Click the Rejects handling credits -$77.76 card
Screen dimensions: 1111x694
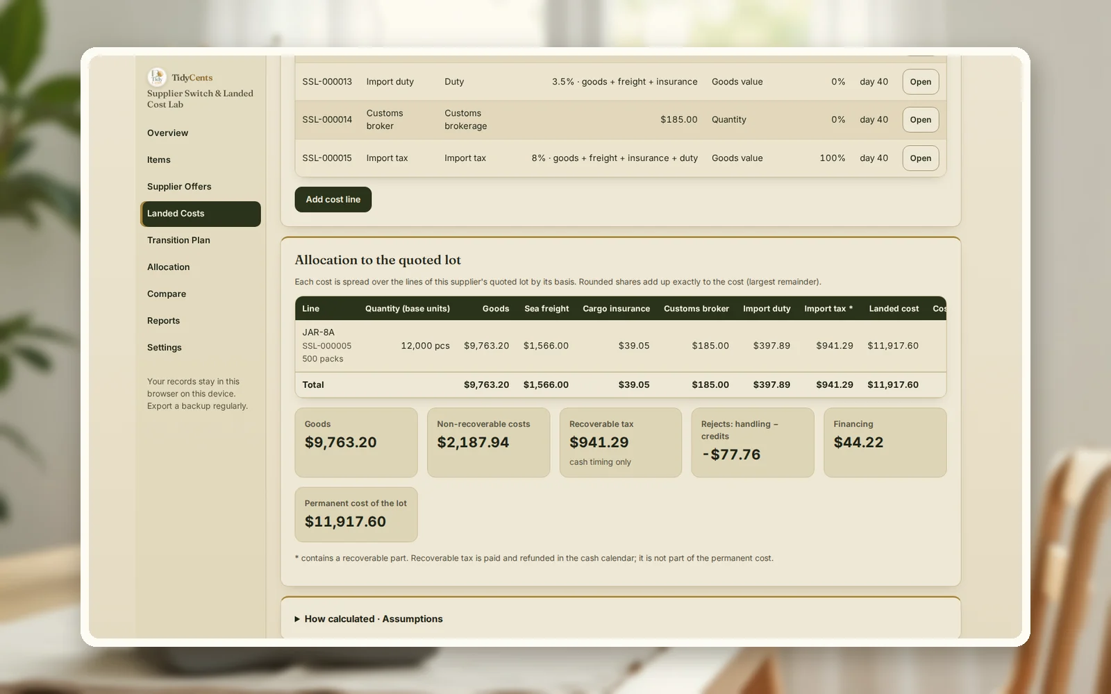753,442
